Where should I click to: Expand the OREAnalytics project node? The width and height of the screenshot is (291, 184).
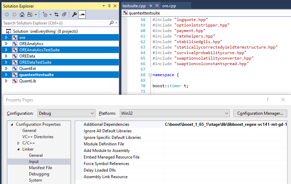click(6, 44)
